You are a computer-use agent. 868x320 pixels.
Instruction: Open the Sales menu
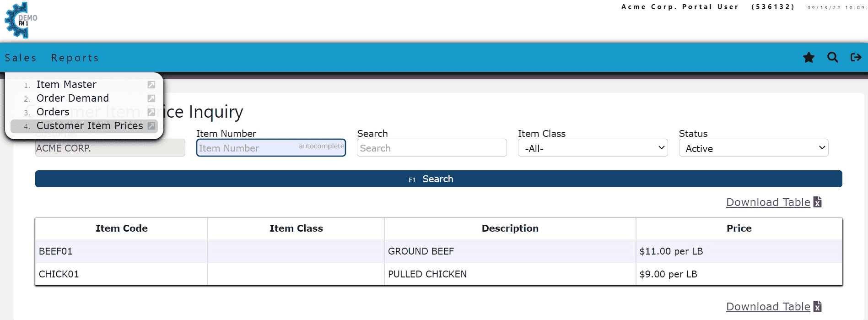point(21,58)
